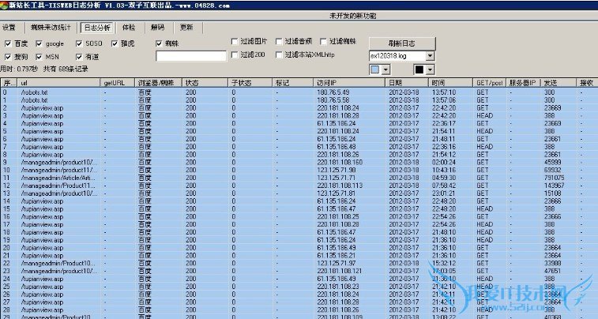
Task: Enable the 过滤蜘蛛 filter checkbox
Action: pos(323,42)
